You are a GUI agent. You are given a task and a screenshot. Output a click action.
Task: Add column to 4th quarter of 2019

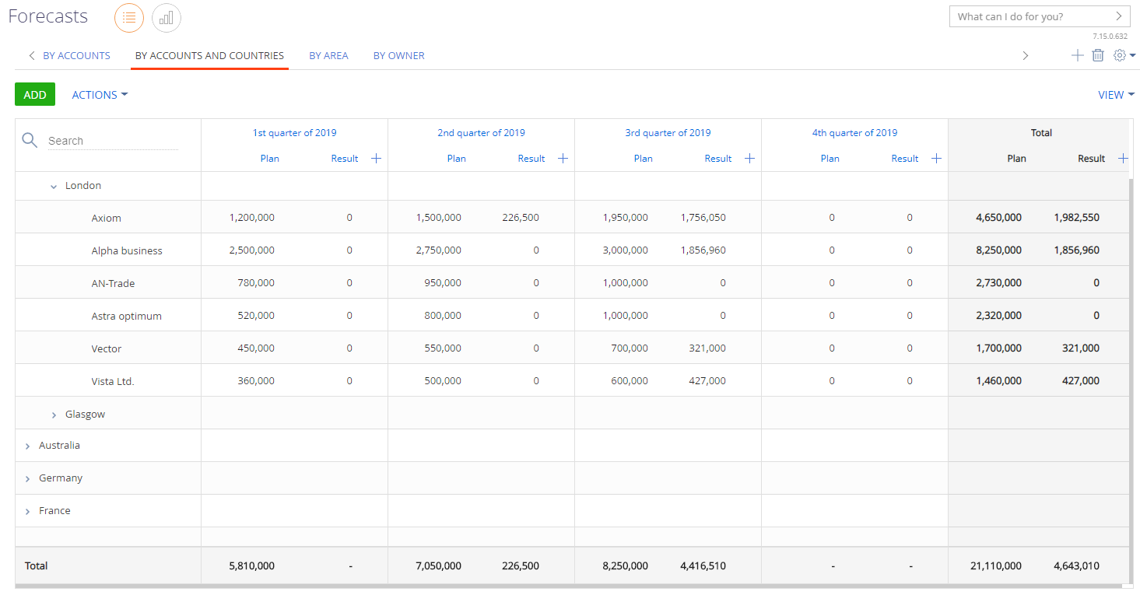click(x=936, y=158)
